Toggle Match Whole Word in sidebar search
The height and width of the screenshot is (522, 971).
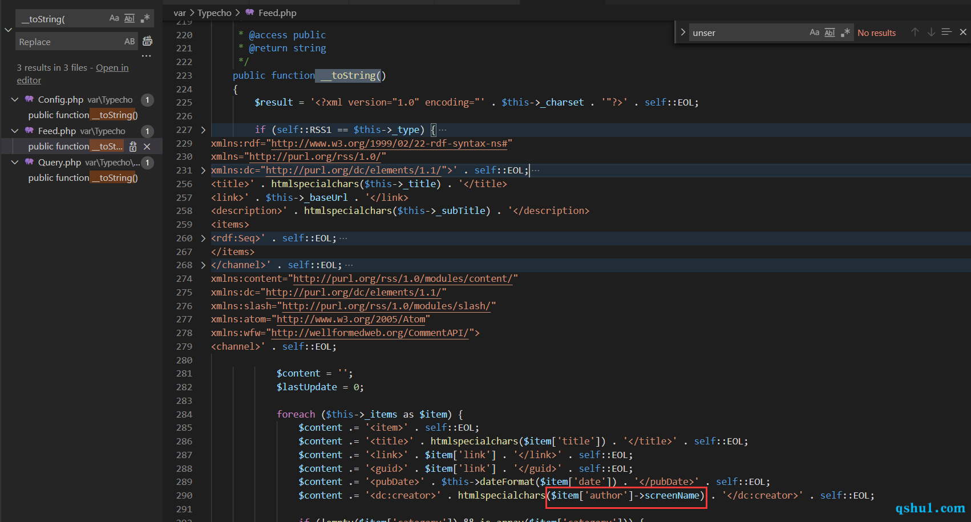click(130, 18)
